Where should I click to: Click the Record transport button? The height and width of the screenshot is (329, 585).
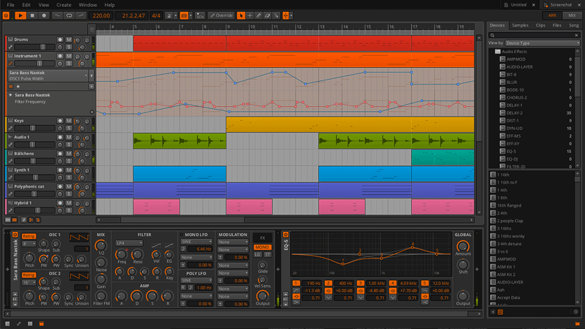click(44, 15)
